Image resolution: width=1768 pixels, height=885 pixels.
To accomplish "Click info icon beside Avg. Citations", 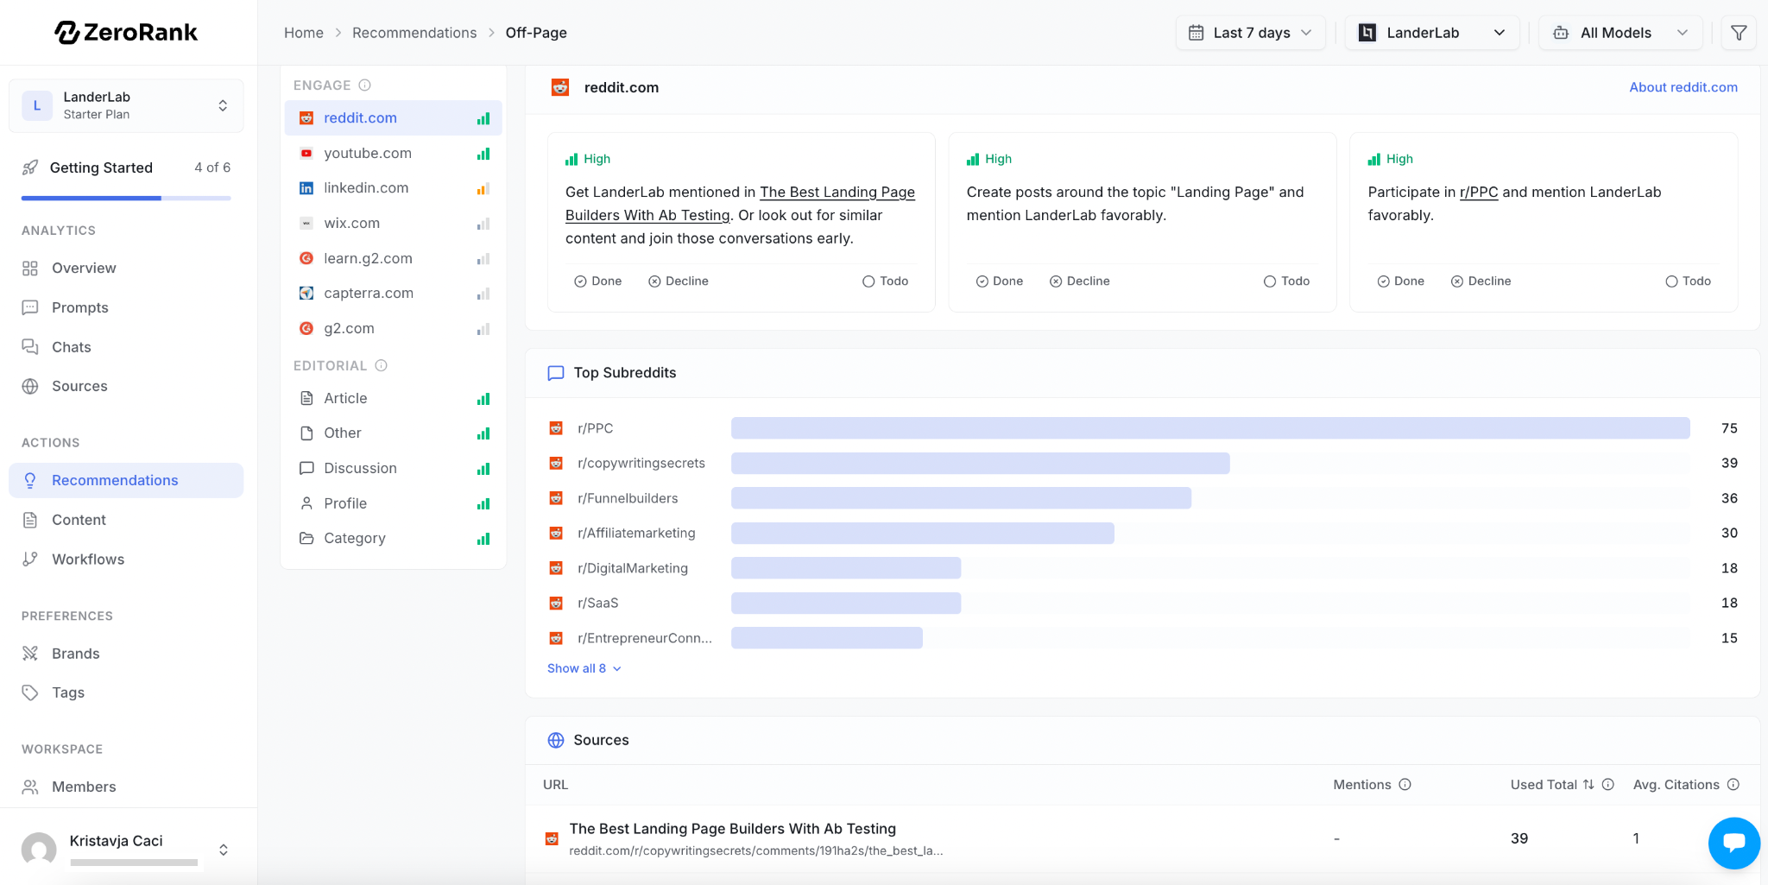I will coord(1733,785).
